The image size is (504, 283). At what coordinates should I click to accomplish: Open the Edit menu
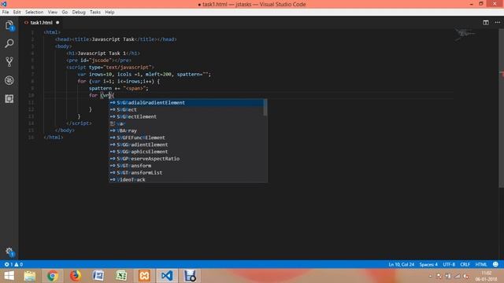pyautogui.click(x=17, y=13)
